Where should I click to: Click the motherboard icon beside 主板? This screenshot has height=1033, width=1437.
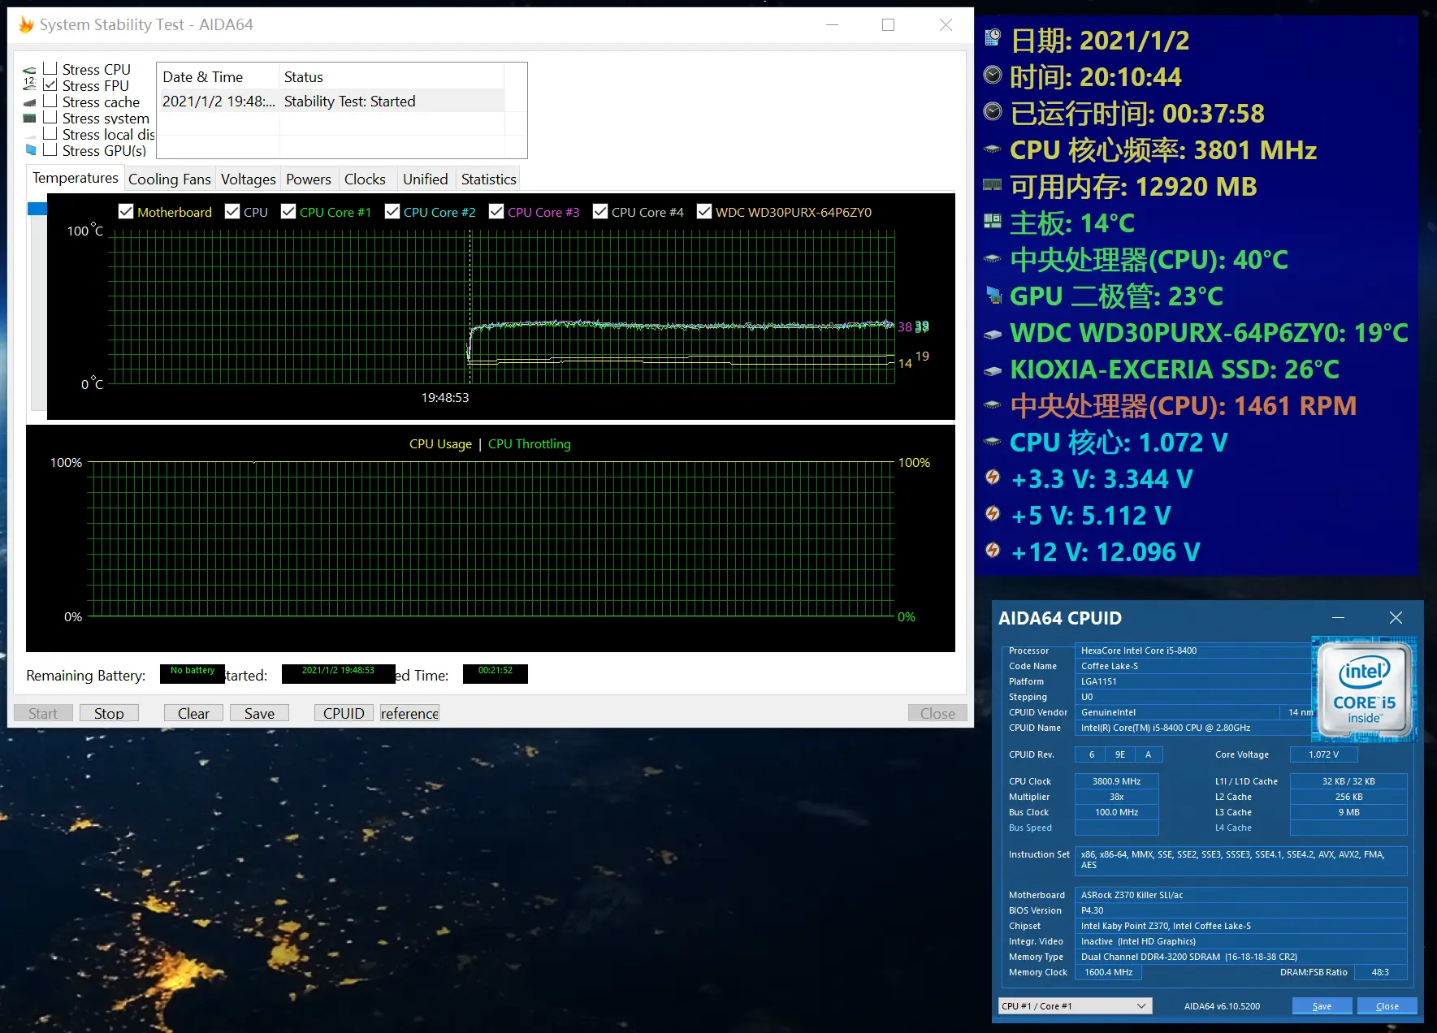pyautogui.click(x=993, y=221)
